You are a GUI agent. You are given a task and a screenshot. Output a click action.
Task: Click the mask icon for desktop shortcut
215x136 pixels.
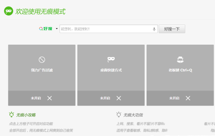111,59
